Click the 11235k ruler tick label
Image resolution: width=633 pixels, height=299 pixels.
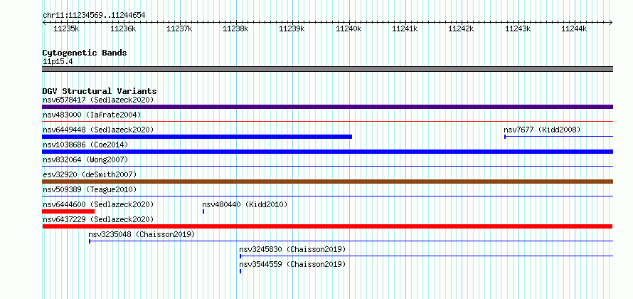66,29
